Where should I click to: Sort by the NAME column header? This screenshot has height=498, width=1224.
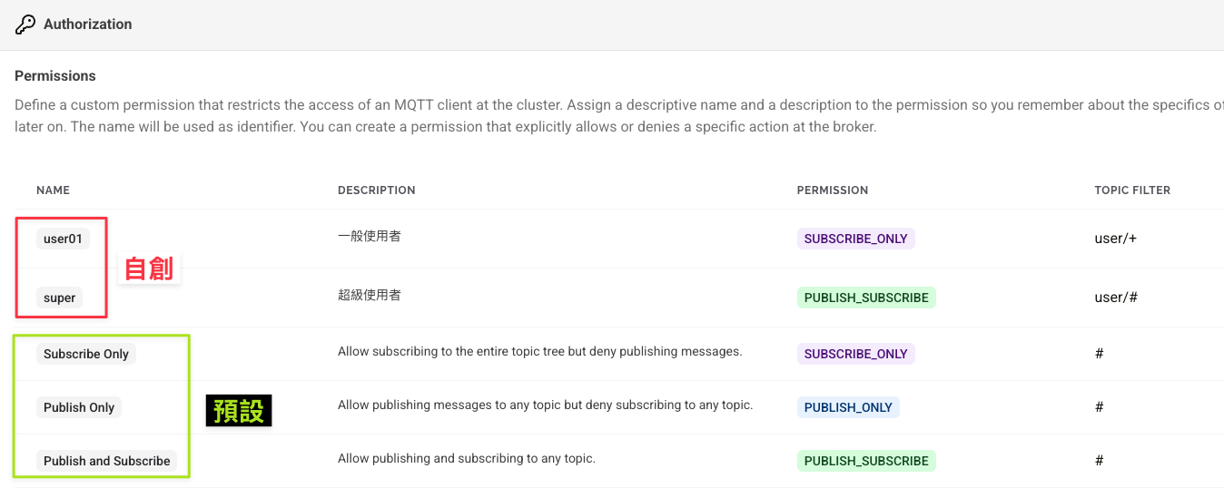[x=53, y=190]
